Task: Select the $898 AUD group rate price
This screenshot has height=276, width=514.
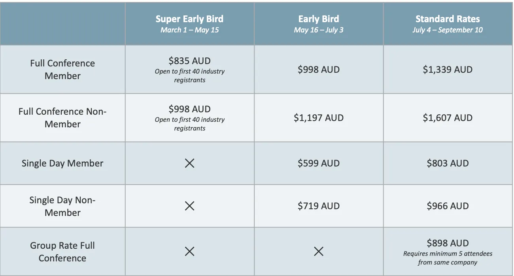Action: (x=448, y=243)
